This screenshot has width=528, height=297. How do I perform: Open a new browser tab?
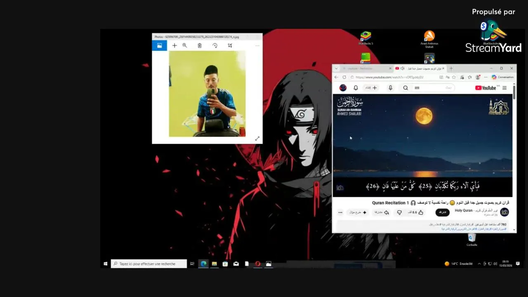(x=451, y=68)
